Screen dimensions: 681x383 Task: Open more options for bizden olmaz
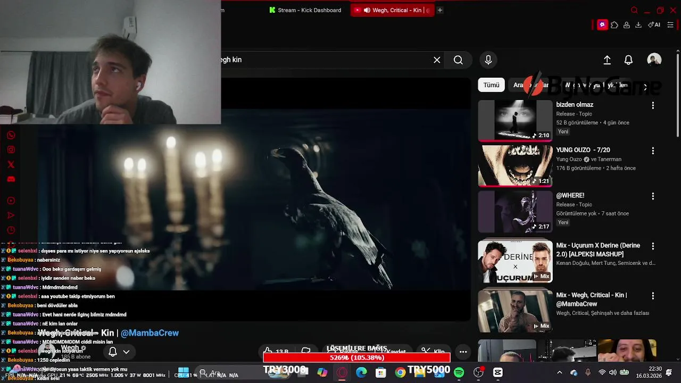(x=653, y=106)
